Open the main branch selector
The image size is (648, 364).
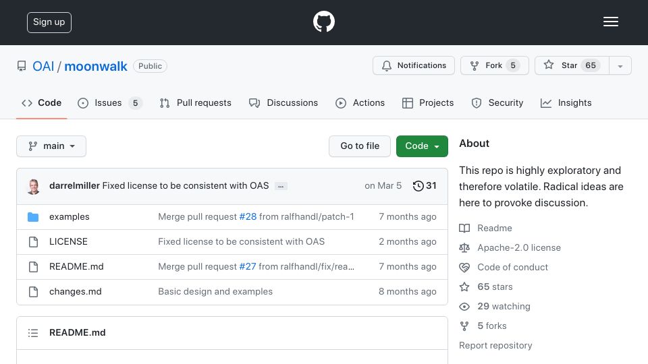[51, 146]
